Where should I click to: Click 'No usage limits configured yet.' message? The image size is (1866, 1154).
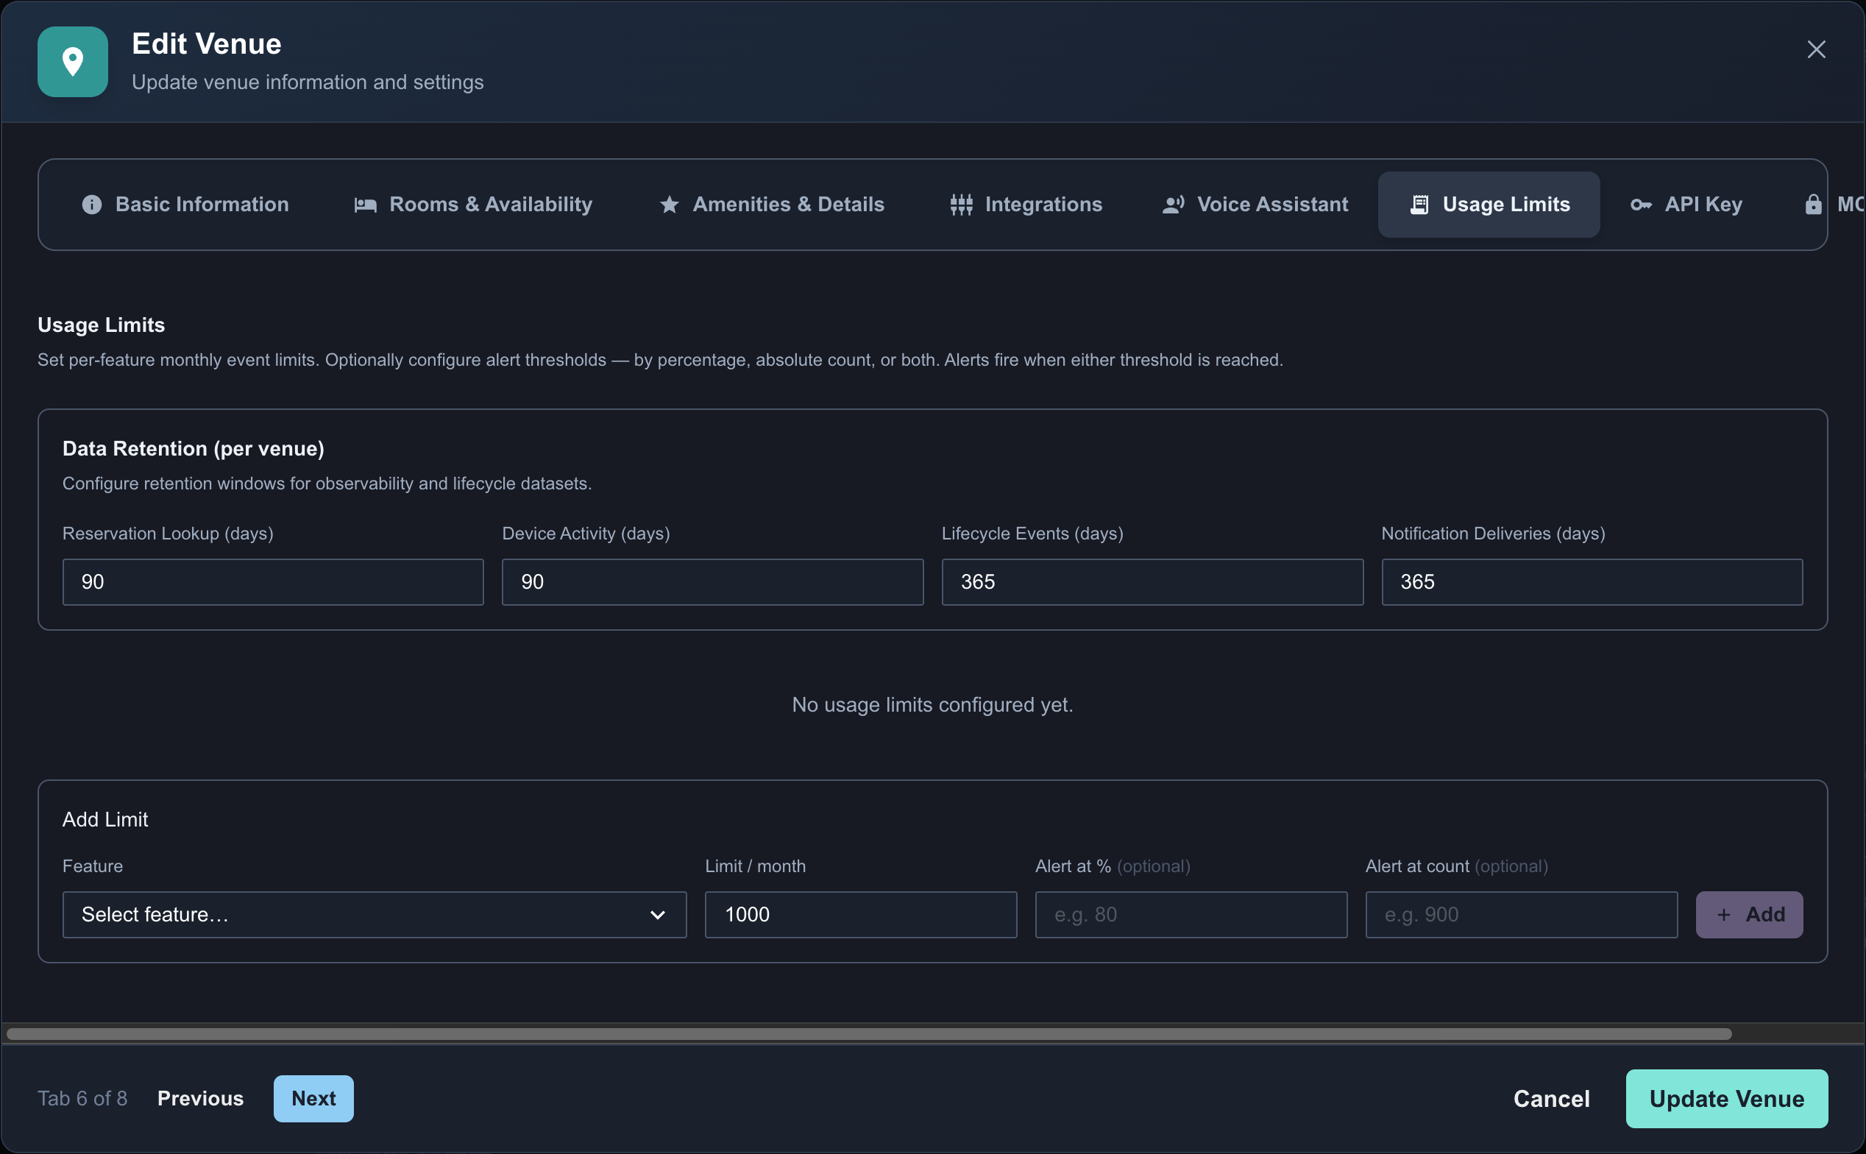click(932, 704)
